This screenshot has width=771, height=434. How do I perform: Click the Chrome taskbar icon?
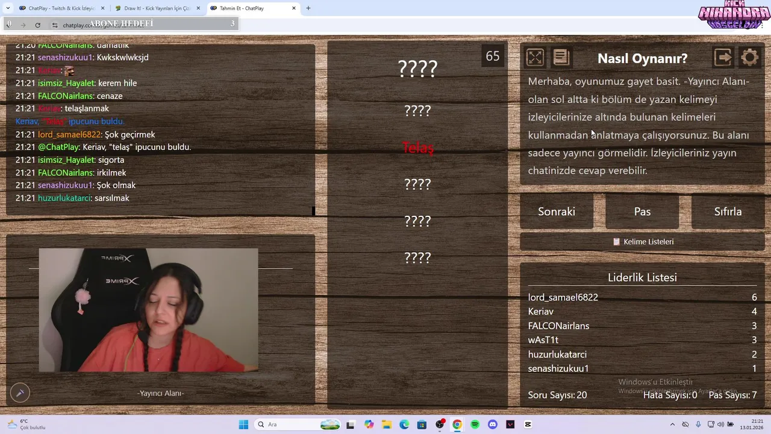point(457,424)
